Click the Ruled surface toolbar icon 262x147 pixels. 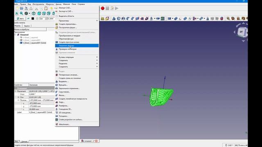(x=138, y=18)
